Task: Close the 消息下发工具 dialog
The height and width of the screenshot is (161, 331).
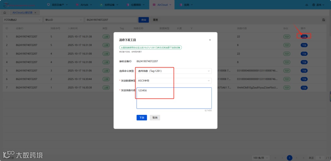Action: pyautogui.click(x=210, y=40)
